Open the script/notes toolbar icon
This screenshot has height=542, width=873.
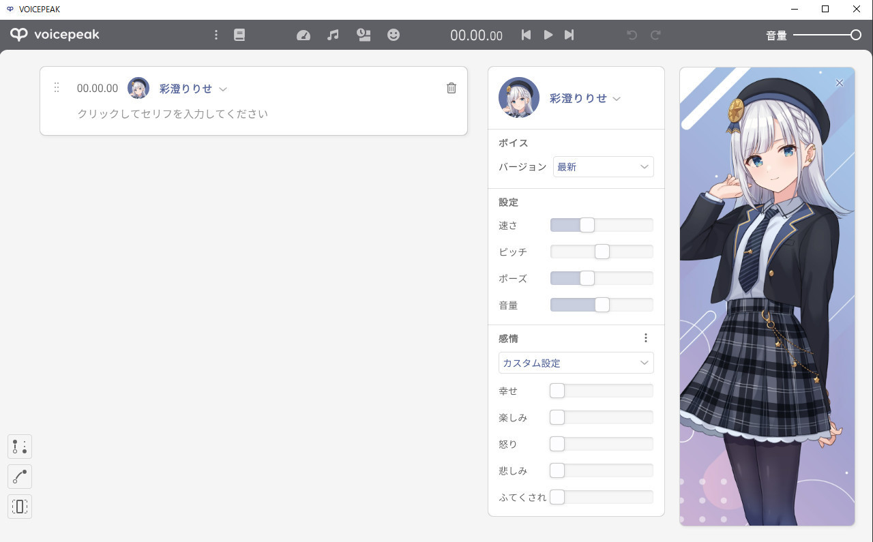point(239,35)
